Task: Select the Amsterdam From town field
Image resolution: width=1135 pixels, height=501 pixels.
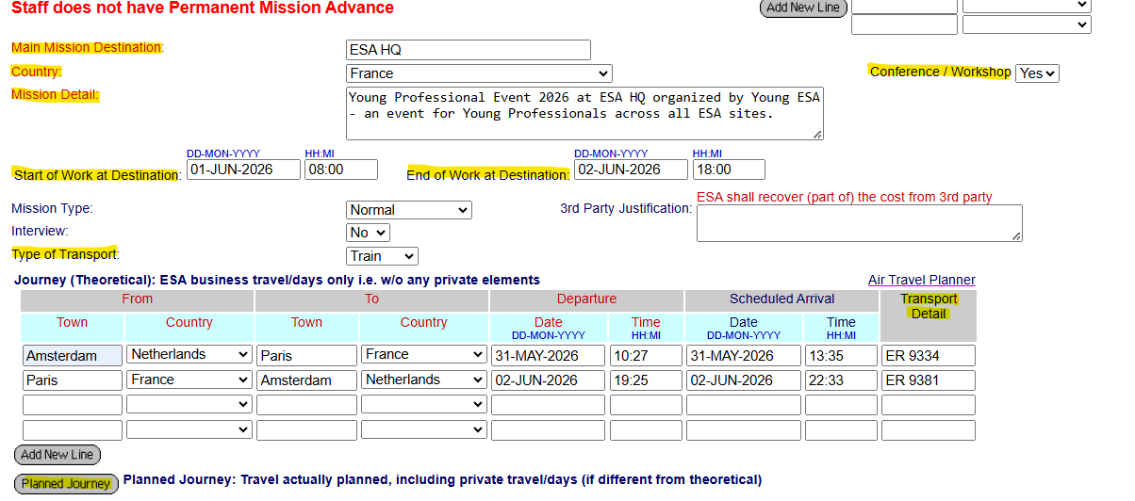Action: pyautogui.click(x=73, y=355)
